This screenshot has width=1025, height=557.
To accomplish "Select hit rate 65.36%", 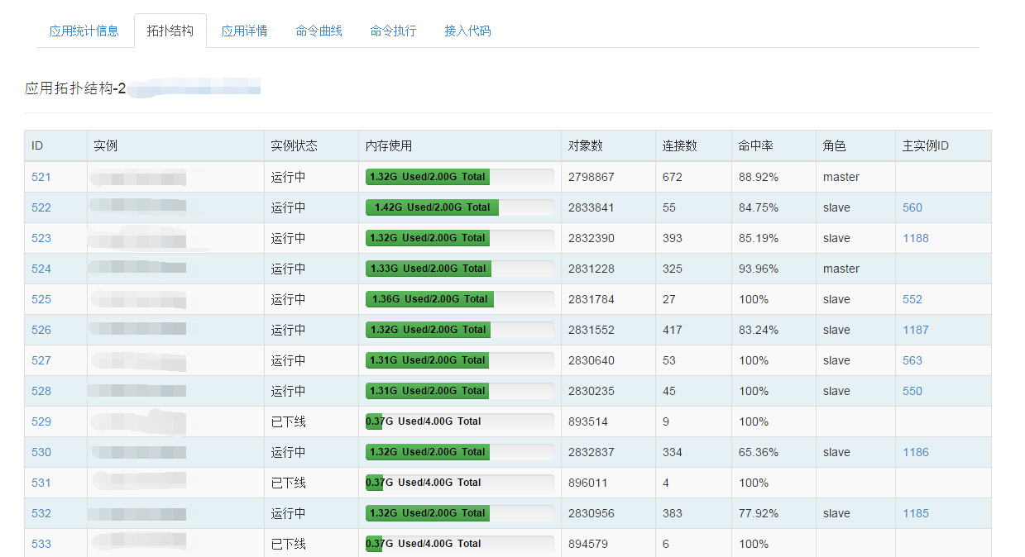I will tap(759, 452).
